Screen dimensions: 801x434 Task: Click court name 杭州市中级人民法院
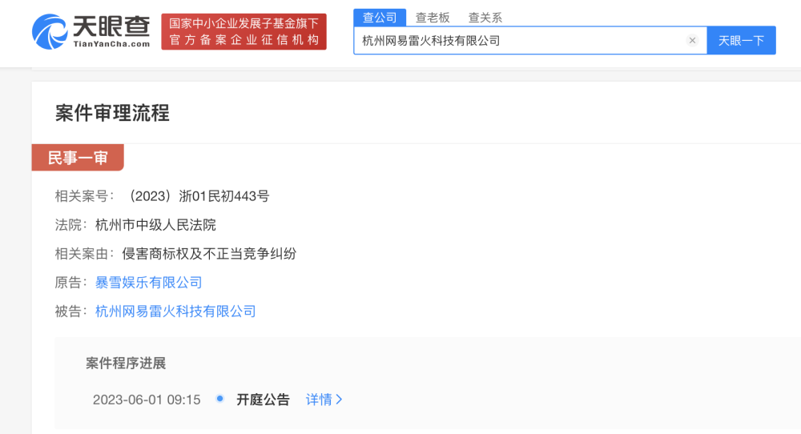click(155, 225)
